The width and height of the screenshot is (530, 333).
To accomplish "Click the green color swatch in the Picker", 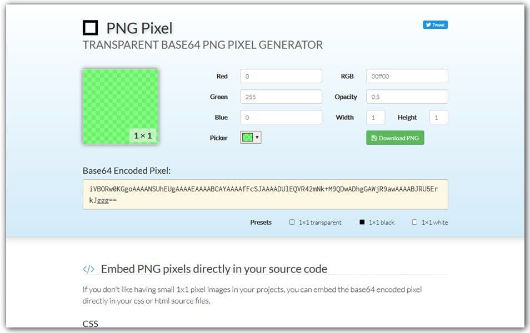I will (x=248, y=137).
